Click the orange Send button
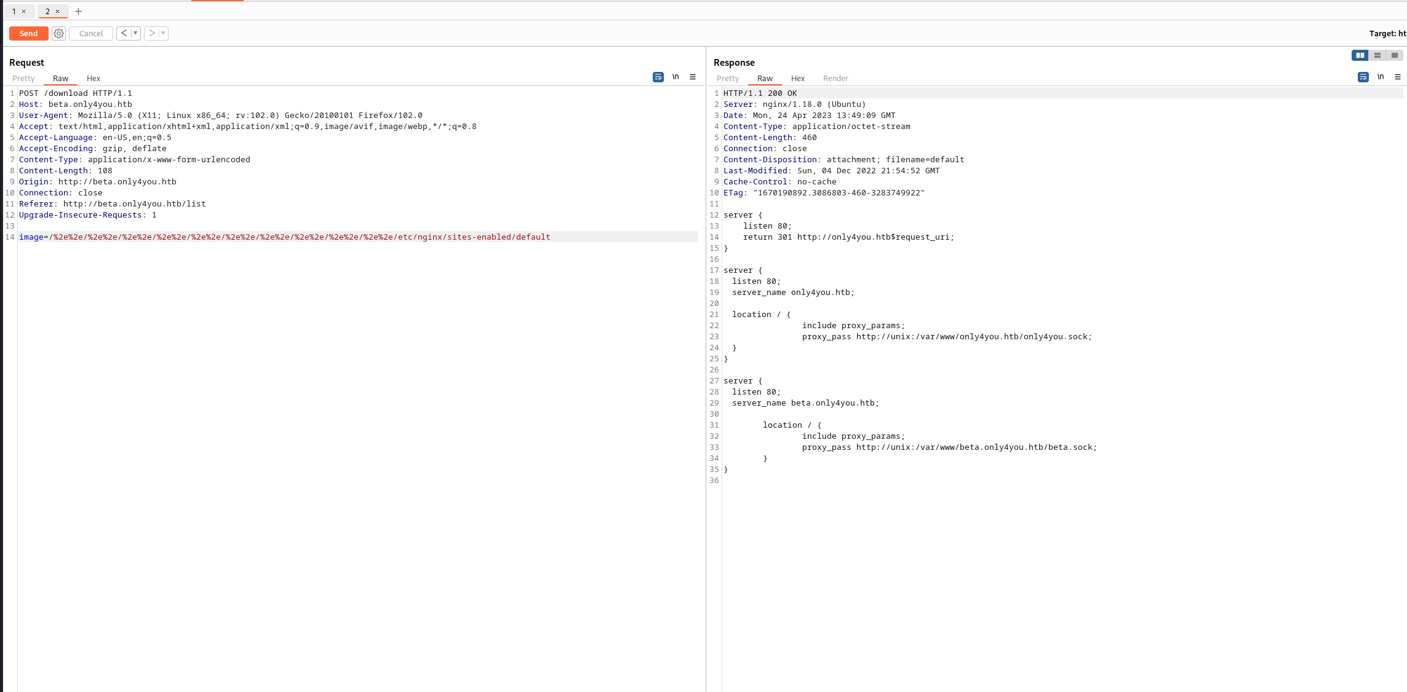The height and width of the screenshot is (692, 1407). [x=28, y=34]
